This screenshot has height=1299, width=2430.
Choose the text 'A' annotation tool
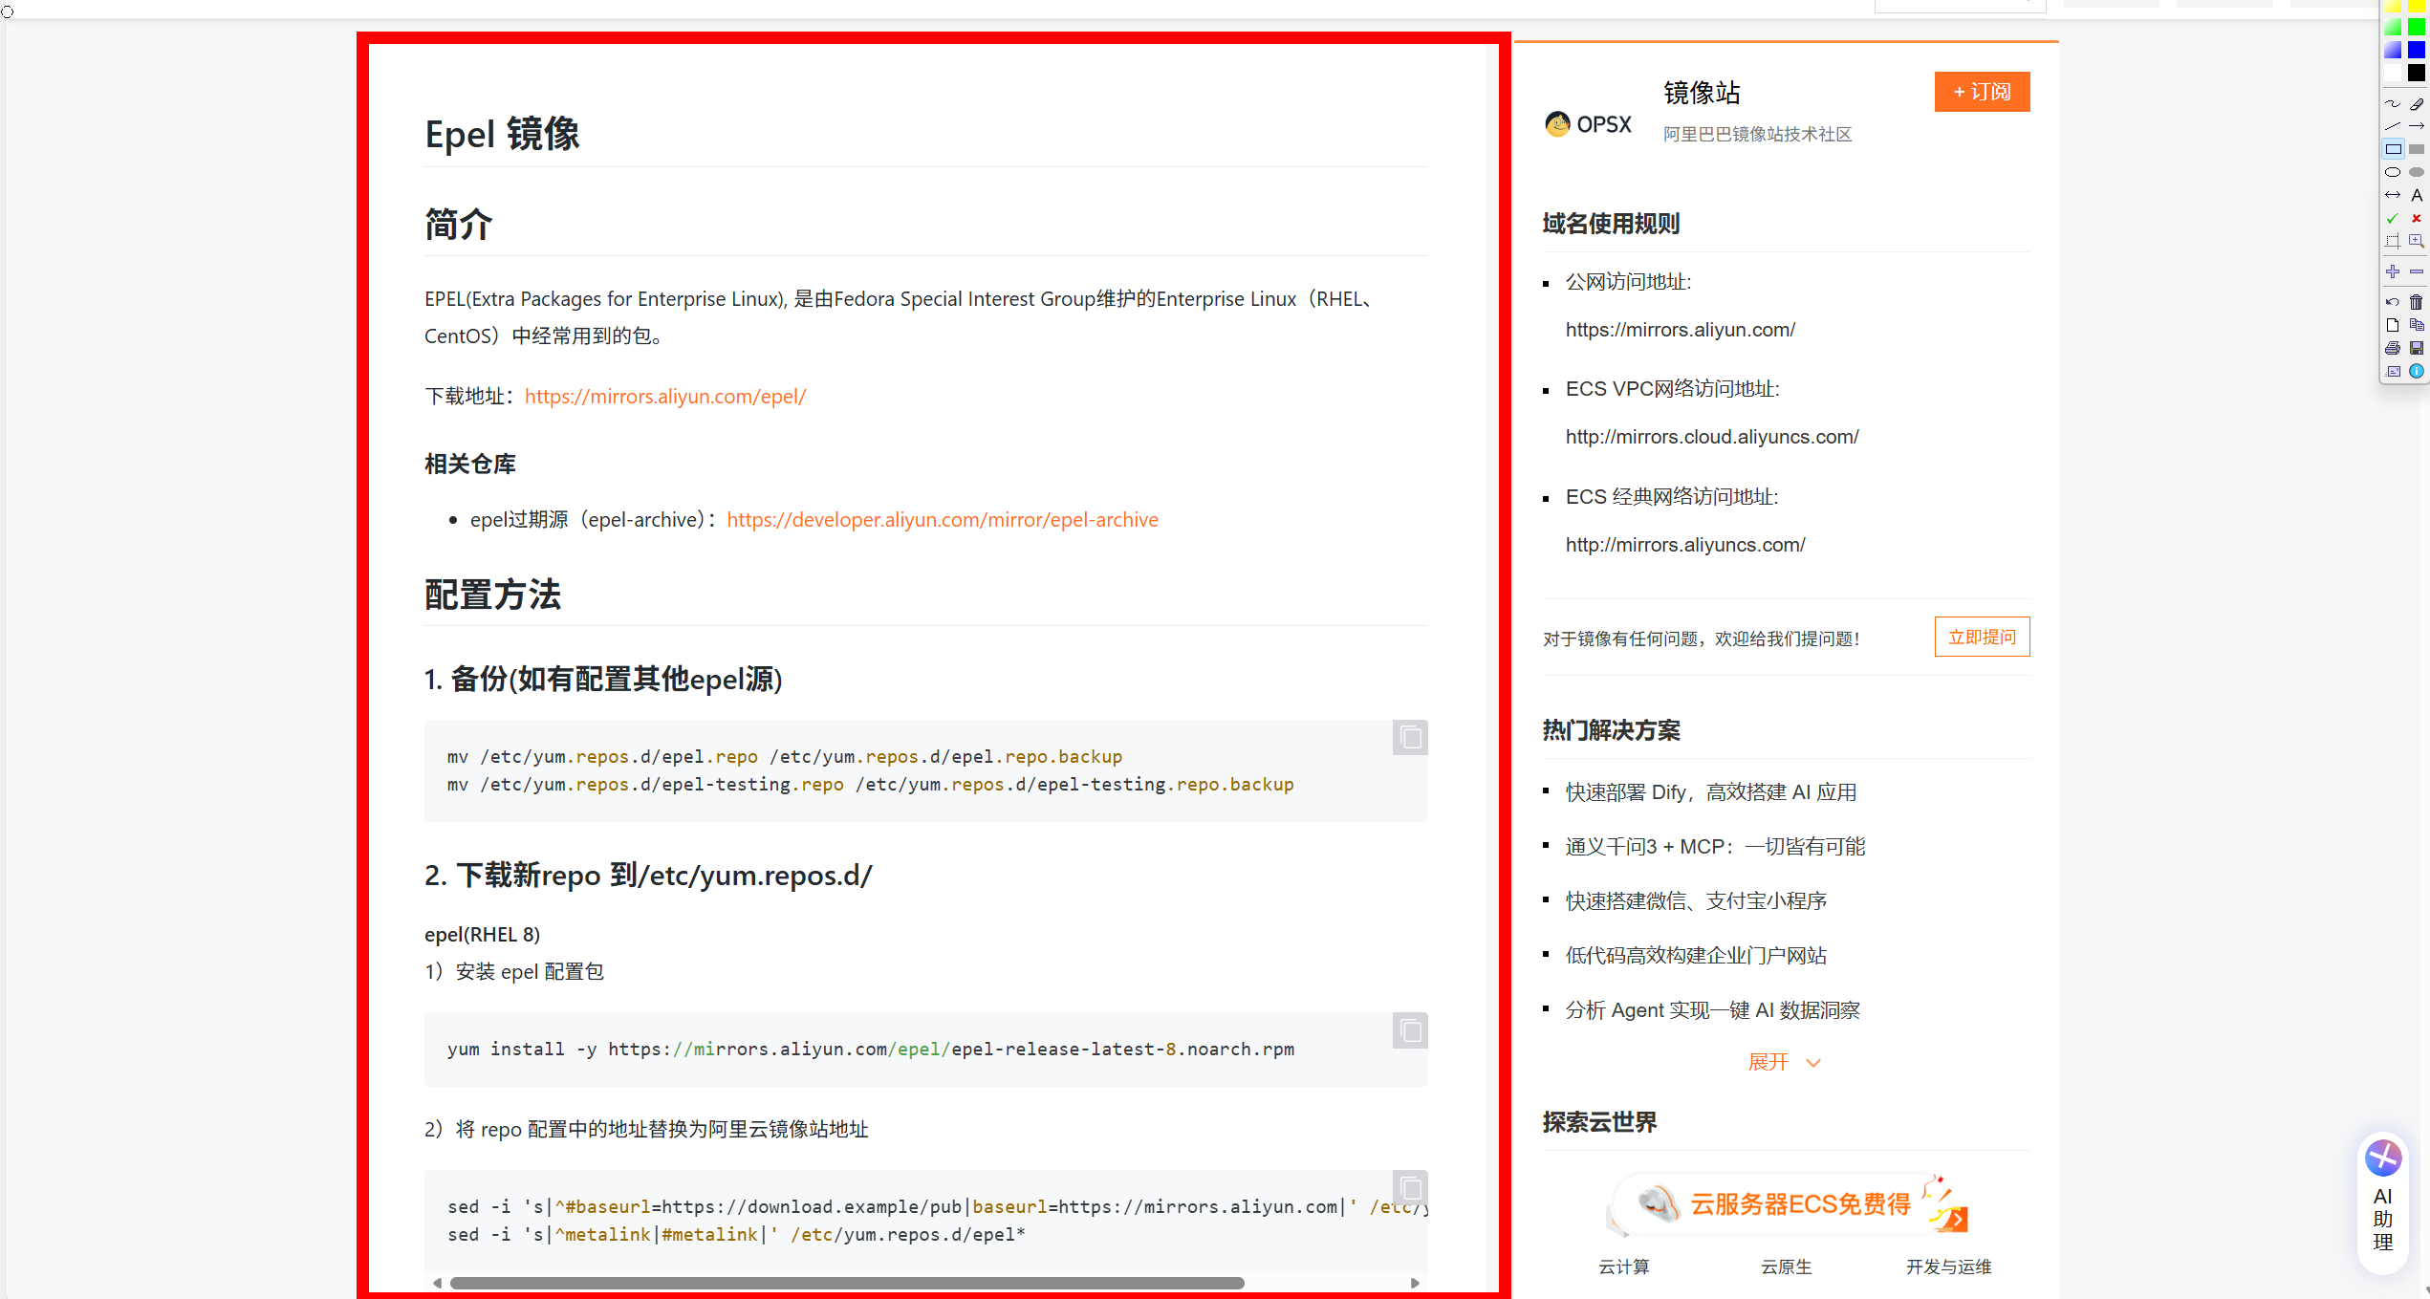[x=2417, y=195]
